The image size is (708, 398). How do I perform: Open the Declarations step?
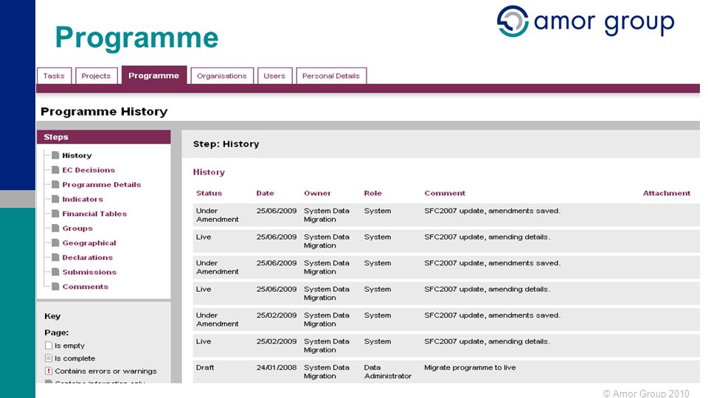88,258
